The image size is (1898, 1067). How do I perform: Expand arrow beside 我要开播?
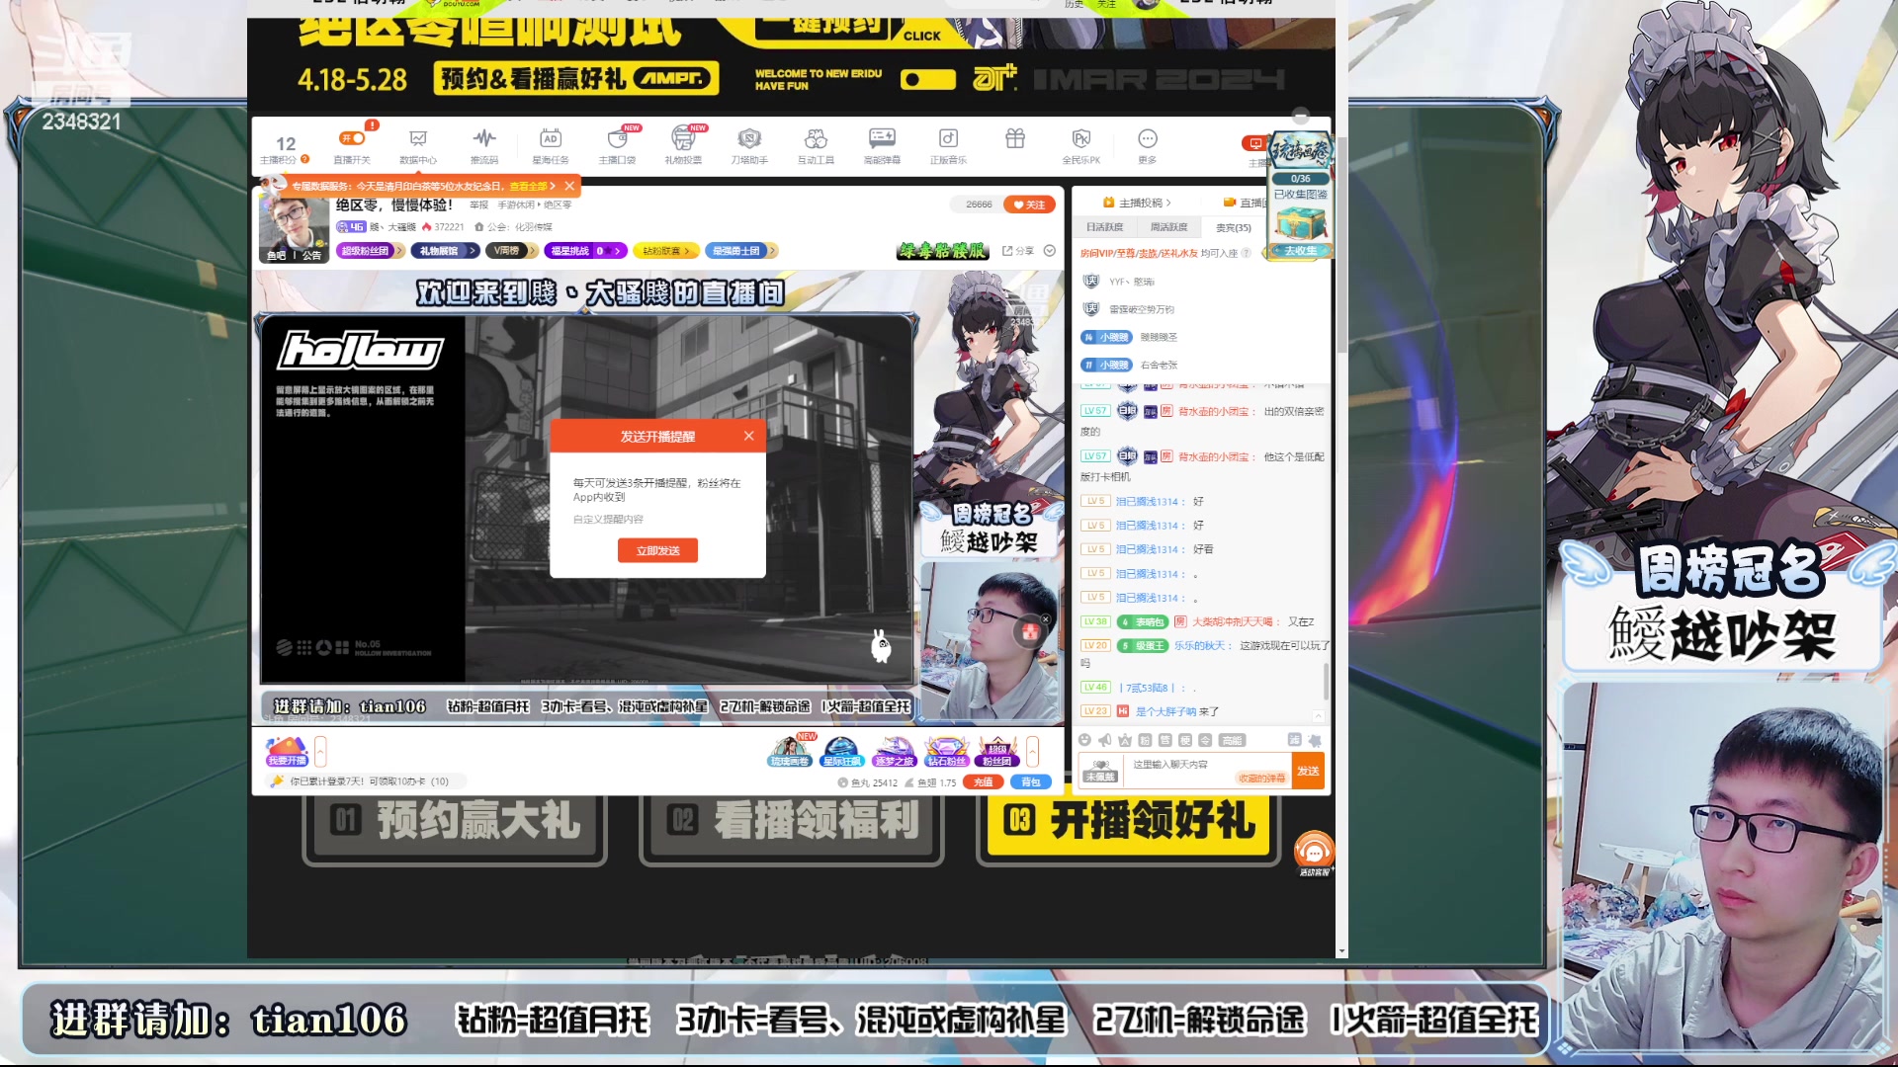(320, 752)
